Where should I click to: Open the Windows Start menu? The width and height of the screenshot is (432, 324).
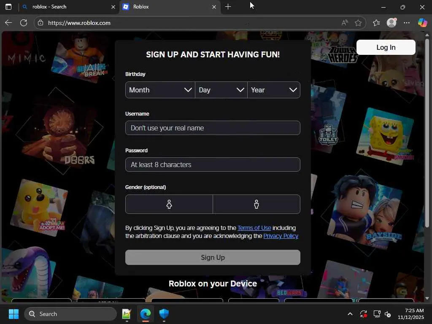pos(13,314)
